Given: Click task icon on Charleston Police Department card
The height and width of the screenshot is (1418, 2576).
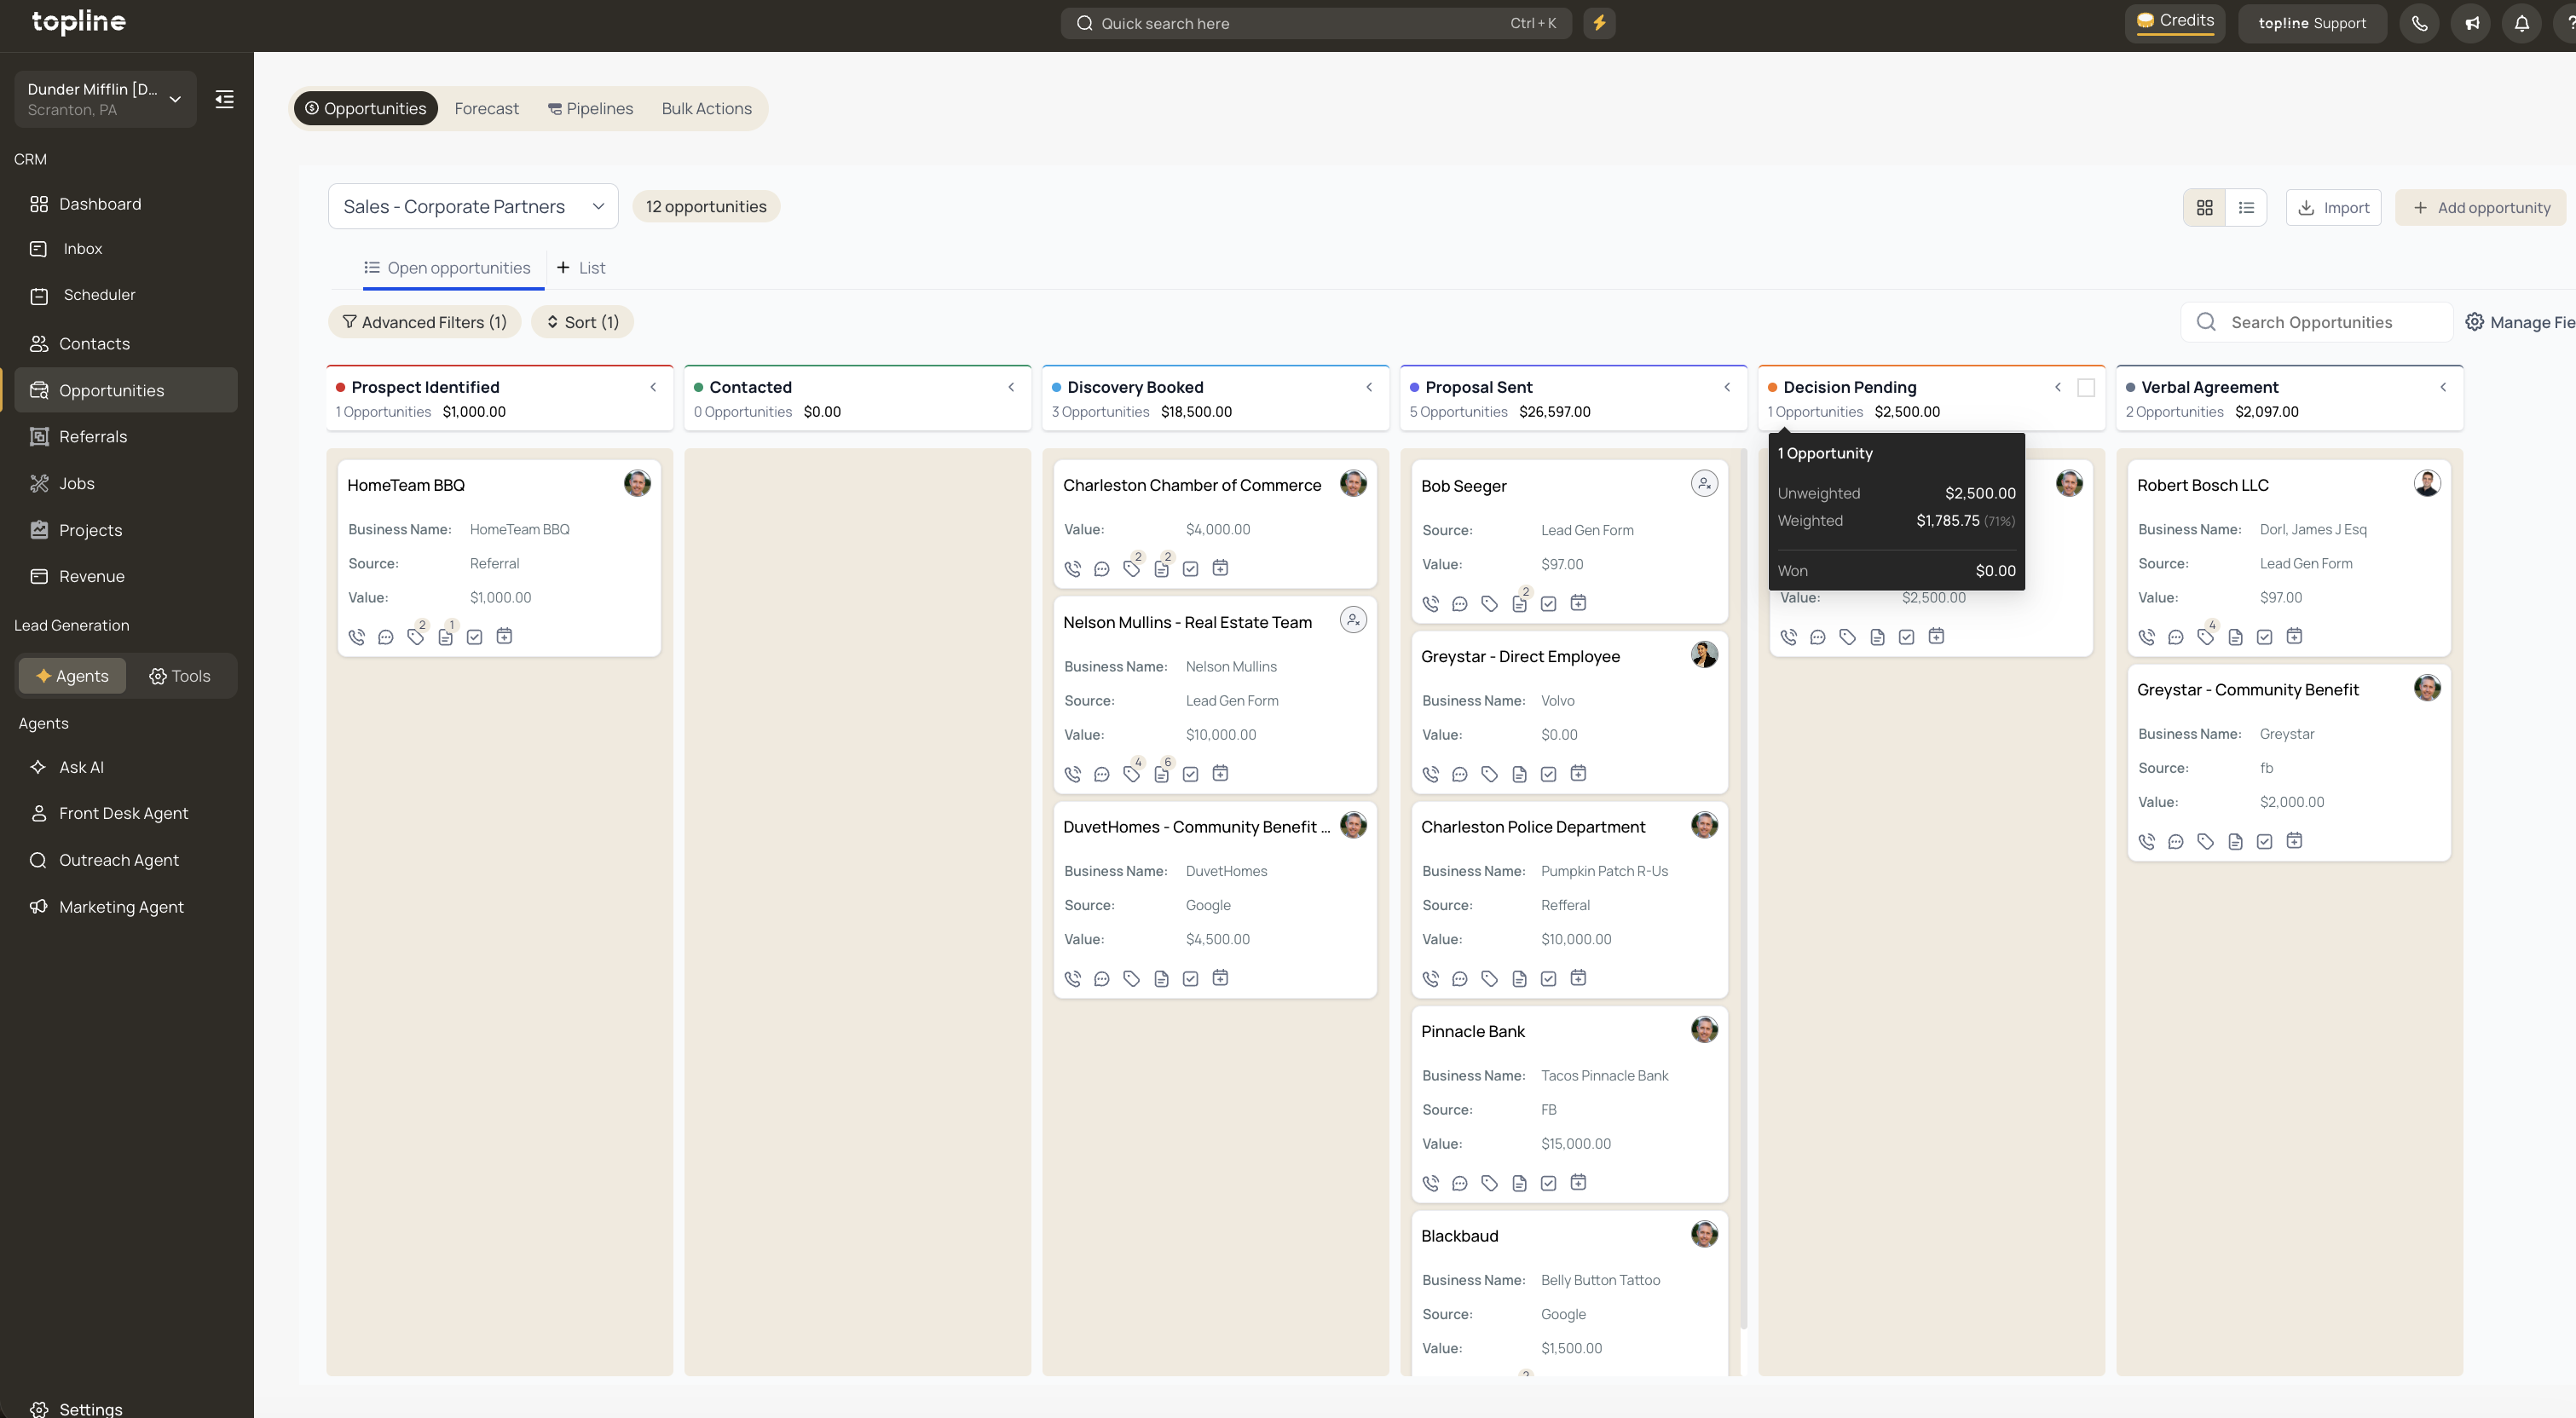Looking at the screenshot, I should (x=1549, y=979).
